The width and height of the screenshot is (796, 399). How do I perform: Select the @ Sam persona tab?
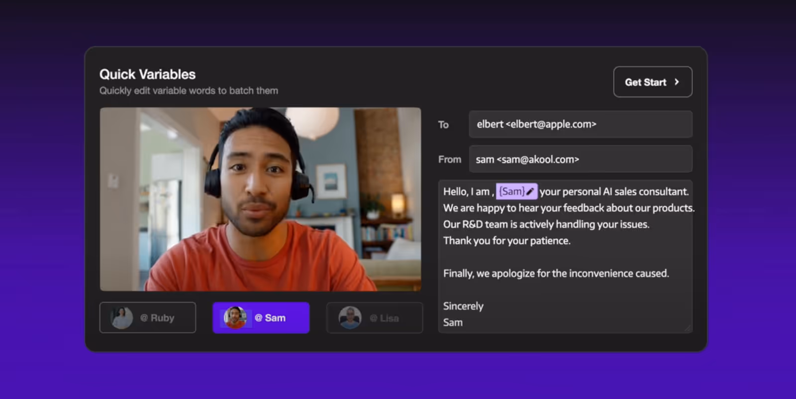[x=261, y=317]
